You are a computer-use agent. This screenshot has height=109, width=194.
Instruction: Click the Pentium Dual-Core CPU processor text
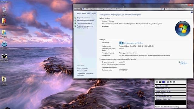137,46
